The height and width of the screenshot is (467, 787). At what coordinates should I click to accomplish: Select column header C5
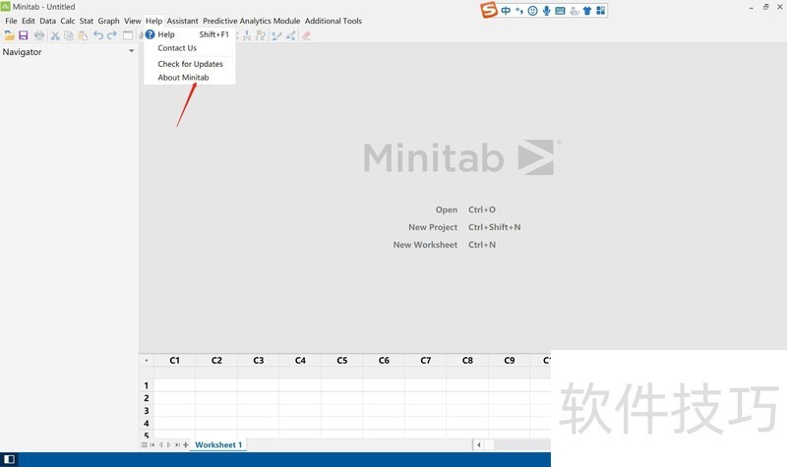pos(341,360)
